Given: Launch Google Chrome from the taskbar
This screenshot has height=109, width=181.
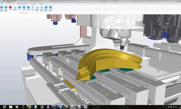Looking at the screenshot, I should (x=29, y=106).
